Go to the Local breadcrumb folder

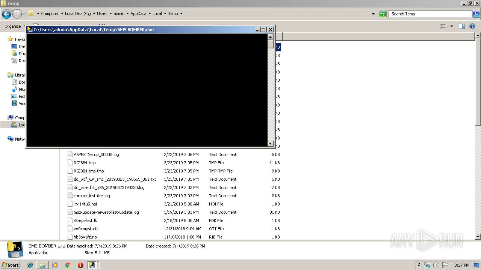(x=157, y=13)
